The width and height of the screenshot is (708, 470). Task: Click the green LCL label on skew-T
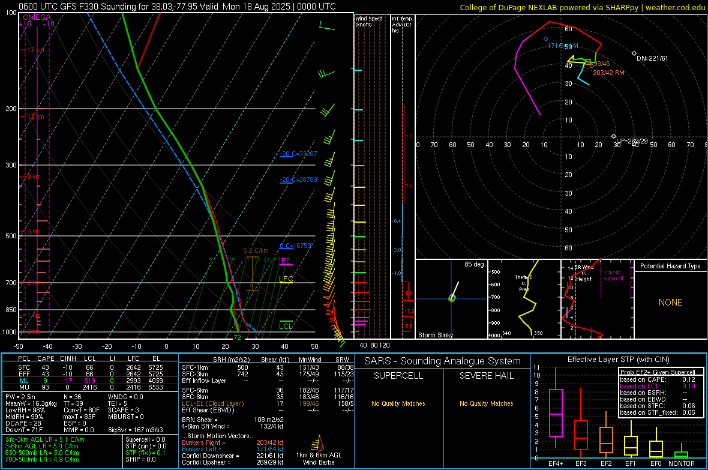(x=286, y=327)
